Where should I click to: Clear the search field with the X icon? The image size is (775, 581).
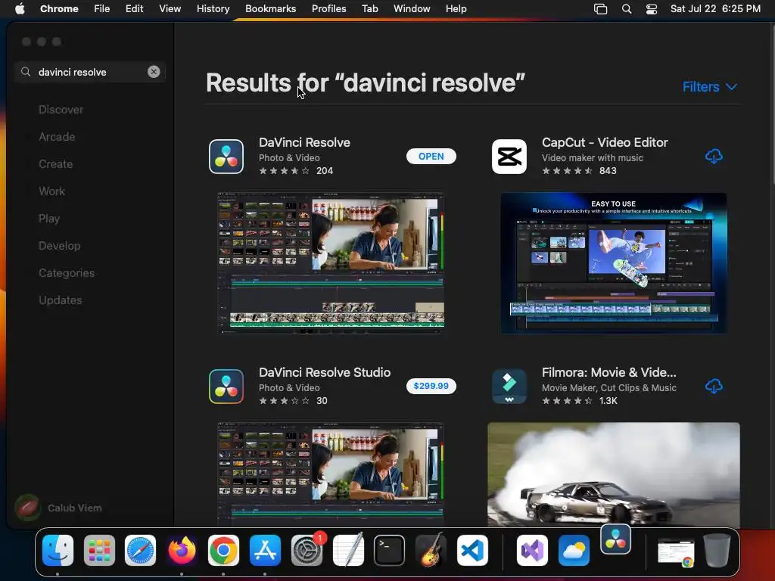154,72
